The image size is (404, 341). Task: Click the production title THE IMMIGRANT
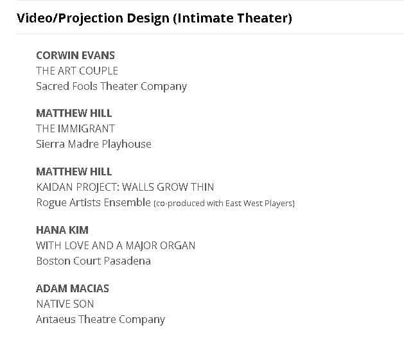75,128
